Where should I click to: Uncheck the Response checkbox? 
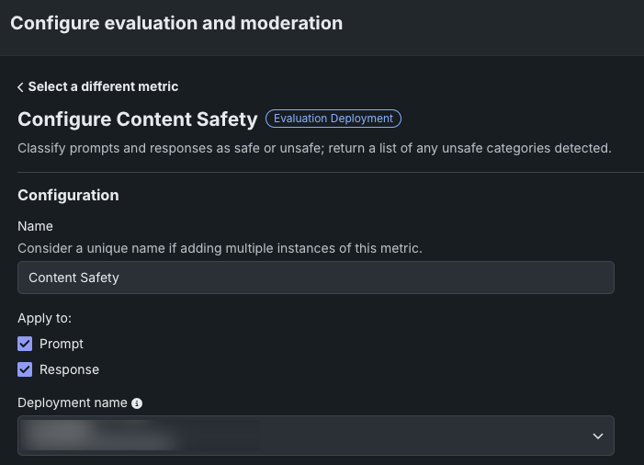point(25,369)
